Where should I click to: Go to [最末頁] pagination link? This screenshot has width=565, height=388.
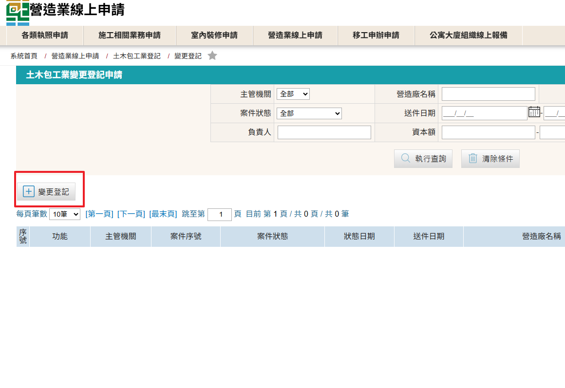(x=163, y=214)
